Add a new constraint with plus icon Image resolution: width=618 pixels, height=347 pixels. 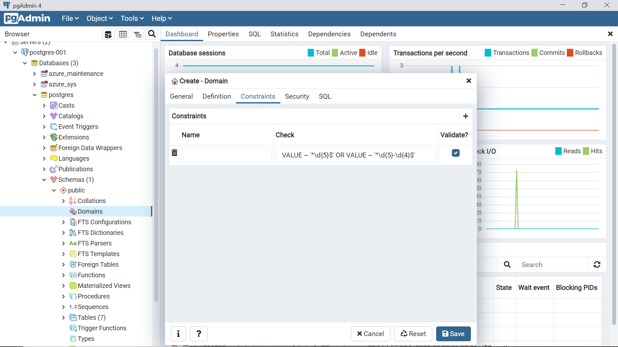tap(465, 116)
